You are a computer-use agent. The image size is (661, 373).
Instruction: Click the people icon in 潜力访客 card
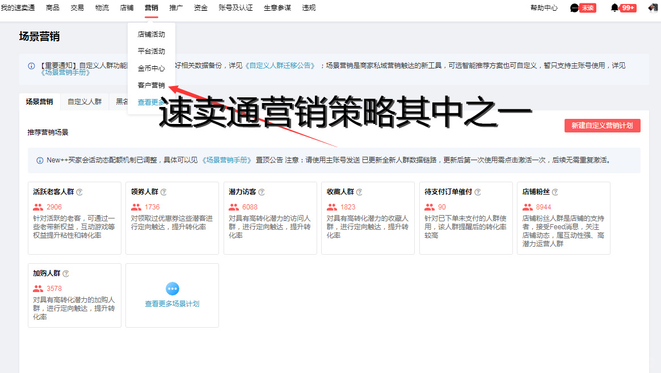tap(234, 207)
